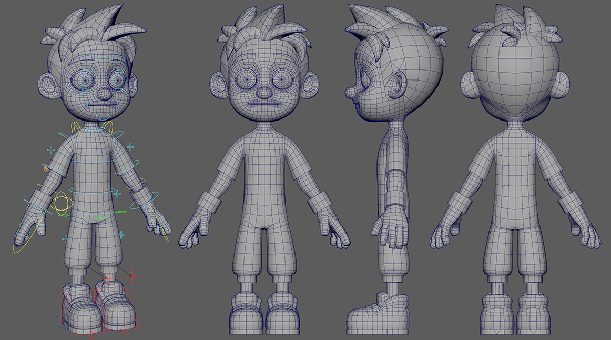Select the jaw control curve under the rigged mouth
The height and width of the screenshot is (340, 611).
point(103,117)
